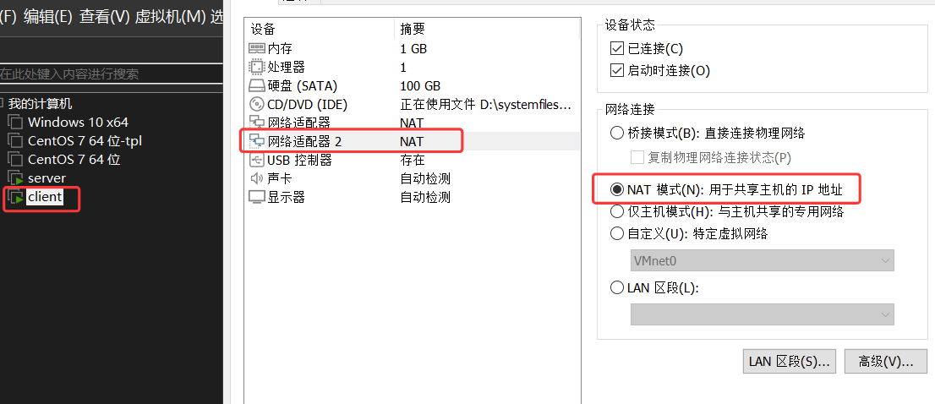Select the 网络适配器 2 network icon
Image resolution: width=935 pixels, height=404 pixels.
256,141
